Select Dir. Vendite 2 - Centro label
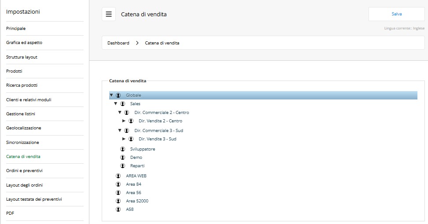This screenshot has width=428, height=224. click(160, 121)
